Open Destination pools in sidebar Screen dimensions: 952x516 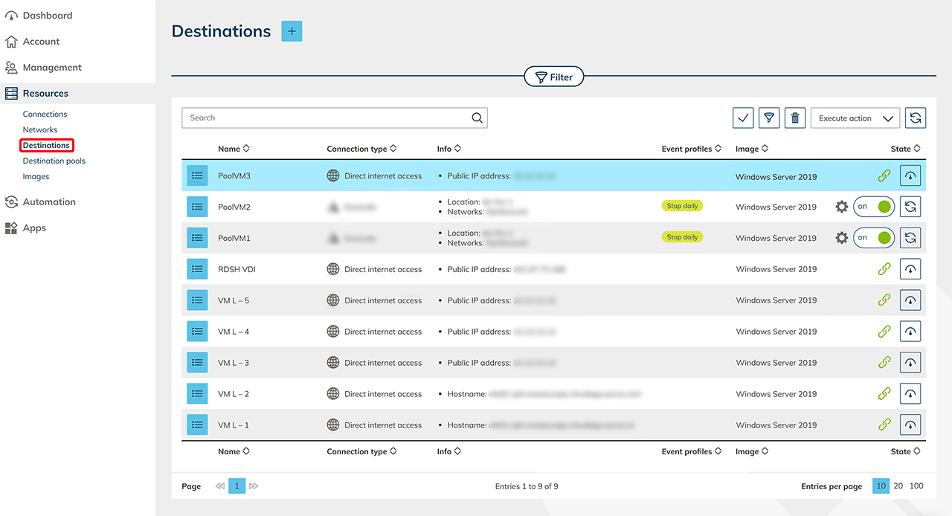54,161
